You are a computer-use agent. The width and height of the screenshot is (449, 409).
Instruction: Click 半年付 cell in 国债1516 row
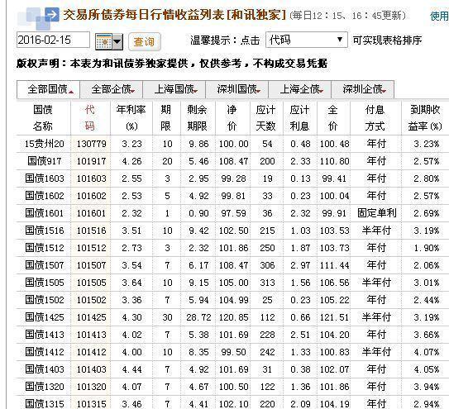tap(376, 231)
